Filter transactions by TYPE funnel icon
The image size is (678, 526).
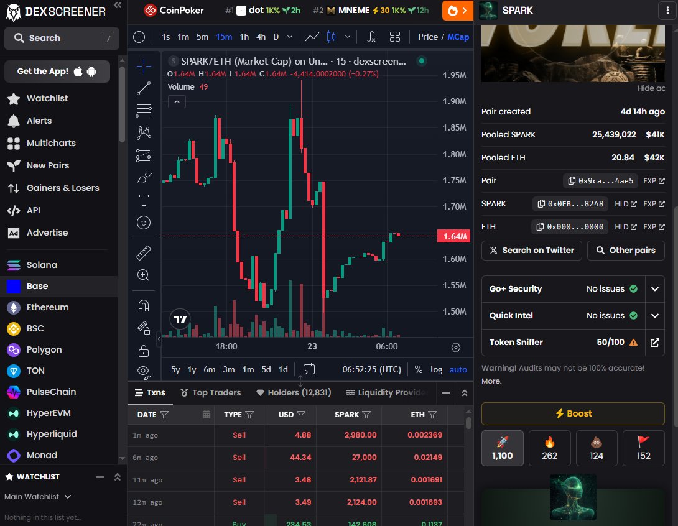[249, 415]
